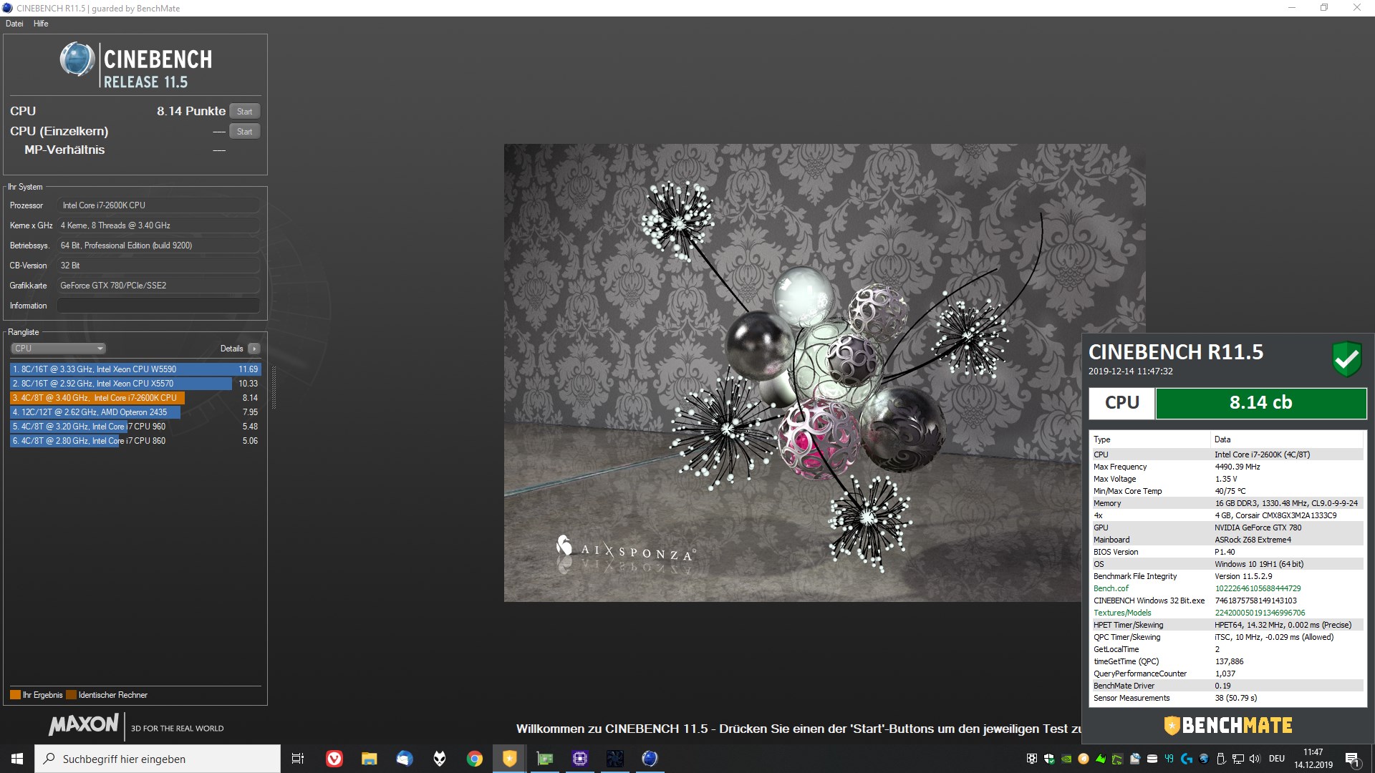Click the temperature 49 tray icon
Screen dimensions: 1375x773
[x=1169, y=759]
